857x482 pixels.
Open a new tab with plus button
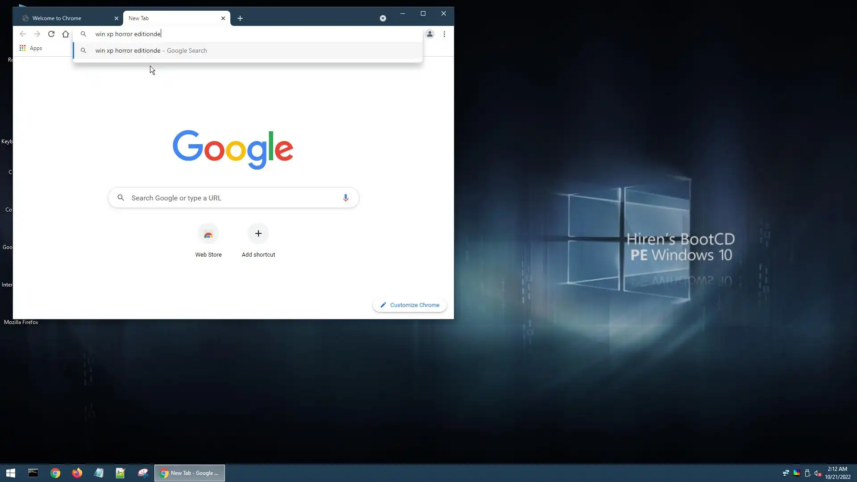240,18
